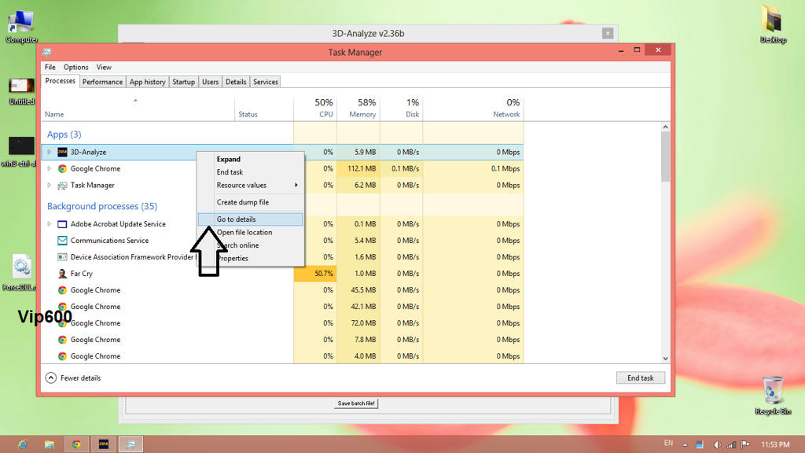Collapse view with Fewer details
Image resolution: width=805 pixels, height=453 pixels.
73,378
